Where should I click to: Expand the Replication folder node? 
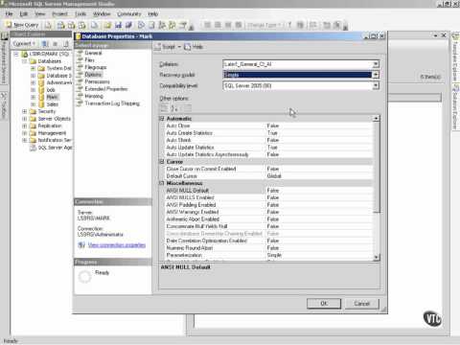pyautogui.click(x=25, y=126)
